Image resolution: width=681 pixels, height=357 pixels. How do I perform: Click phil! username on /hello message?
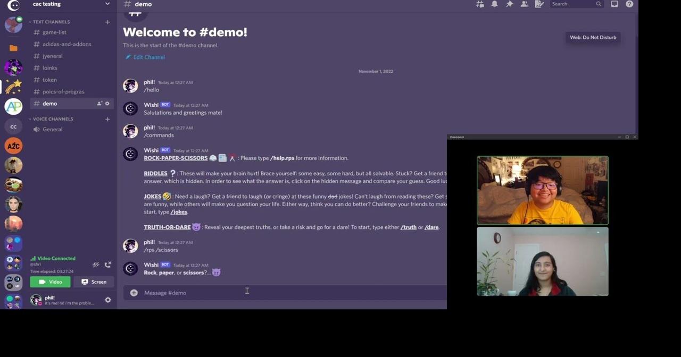pos(149,82)
